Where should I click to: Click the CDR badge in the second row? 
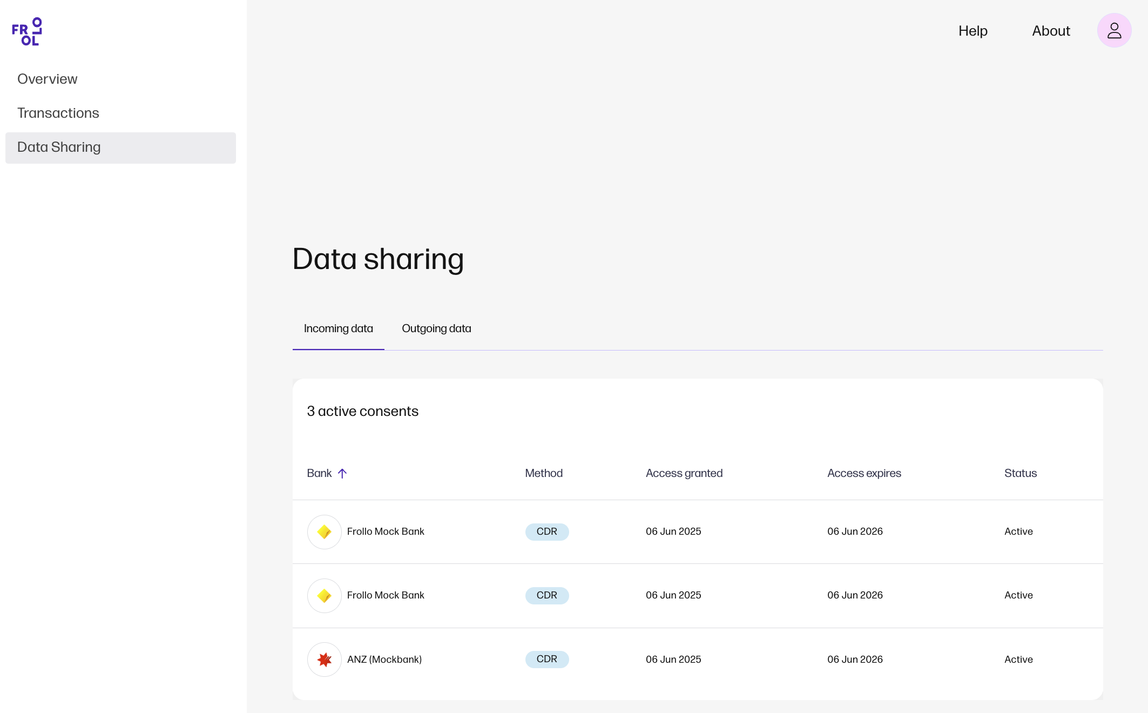point(546,595)
